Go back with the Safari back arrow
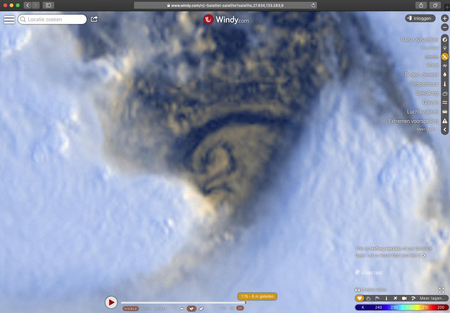450x313 pixels. (x=28, y=5)
